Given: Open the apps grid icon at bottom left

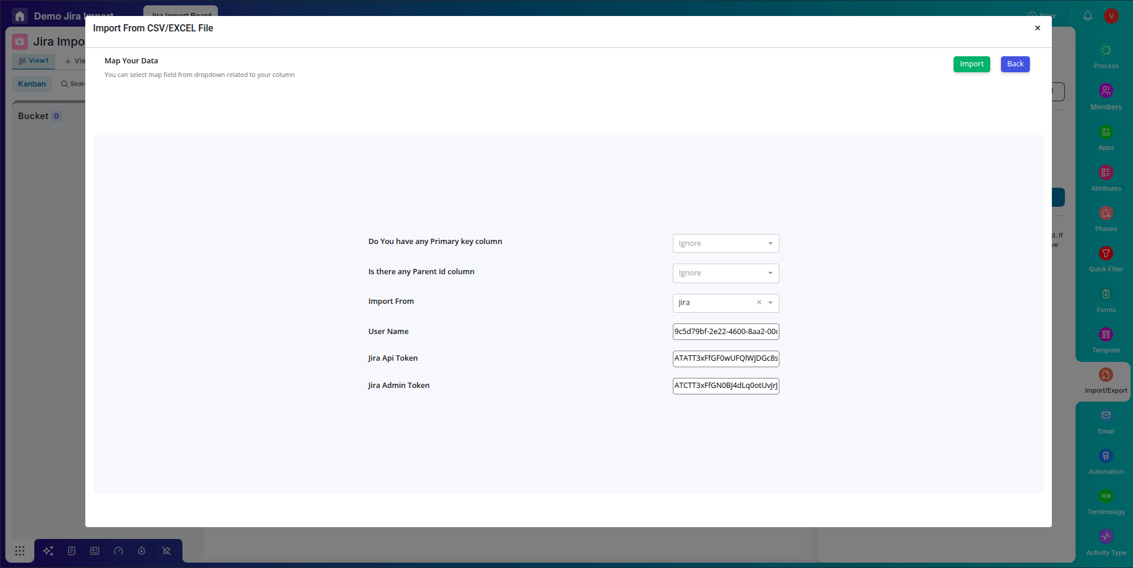Looking at the screenshot, I should coord(20,551).
